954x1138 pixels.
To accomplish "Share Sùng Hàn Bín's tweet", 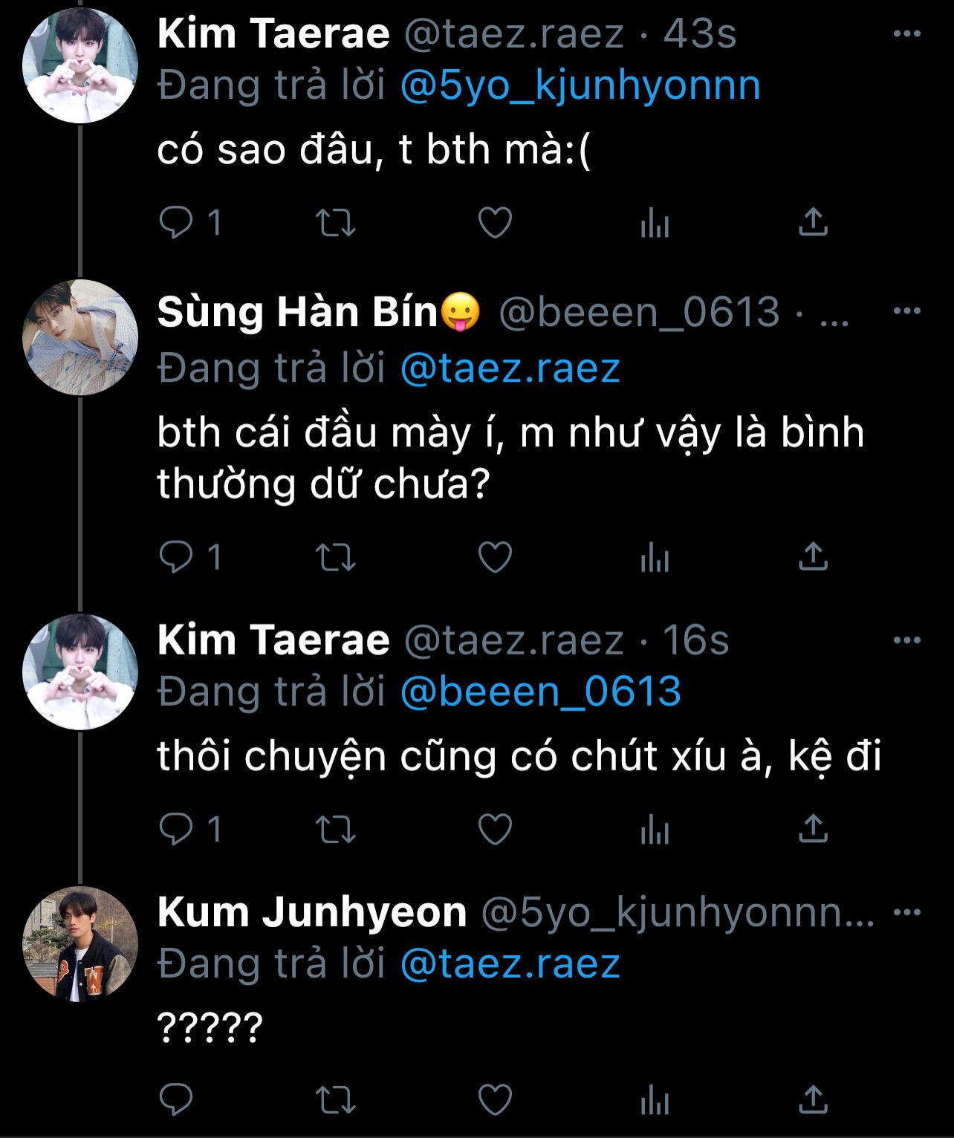I will [x=813, y=557].
